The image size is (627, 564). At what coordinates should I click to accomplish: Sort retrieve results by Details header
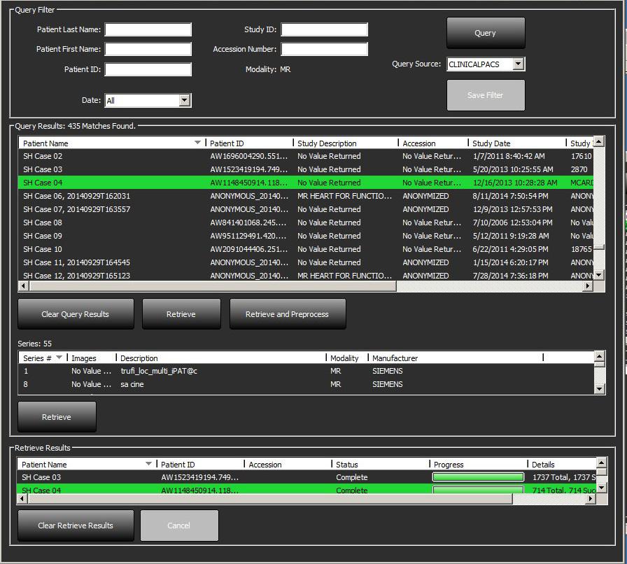pyautogui.click(x=562, y=465)
